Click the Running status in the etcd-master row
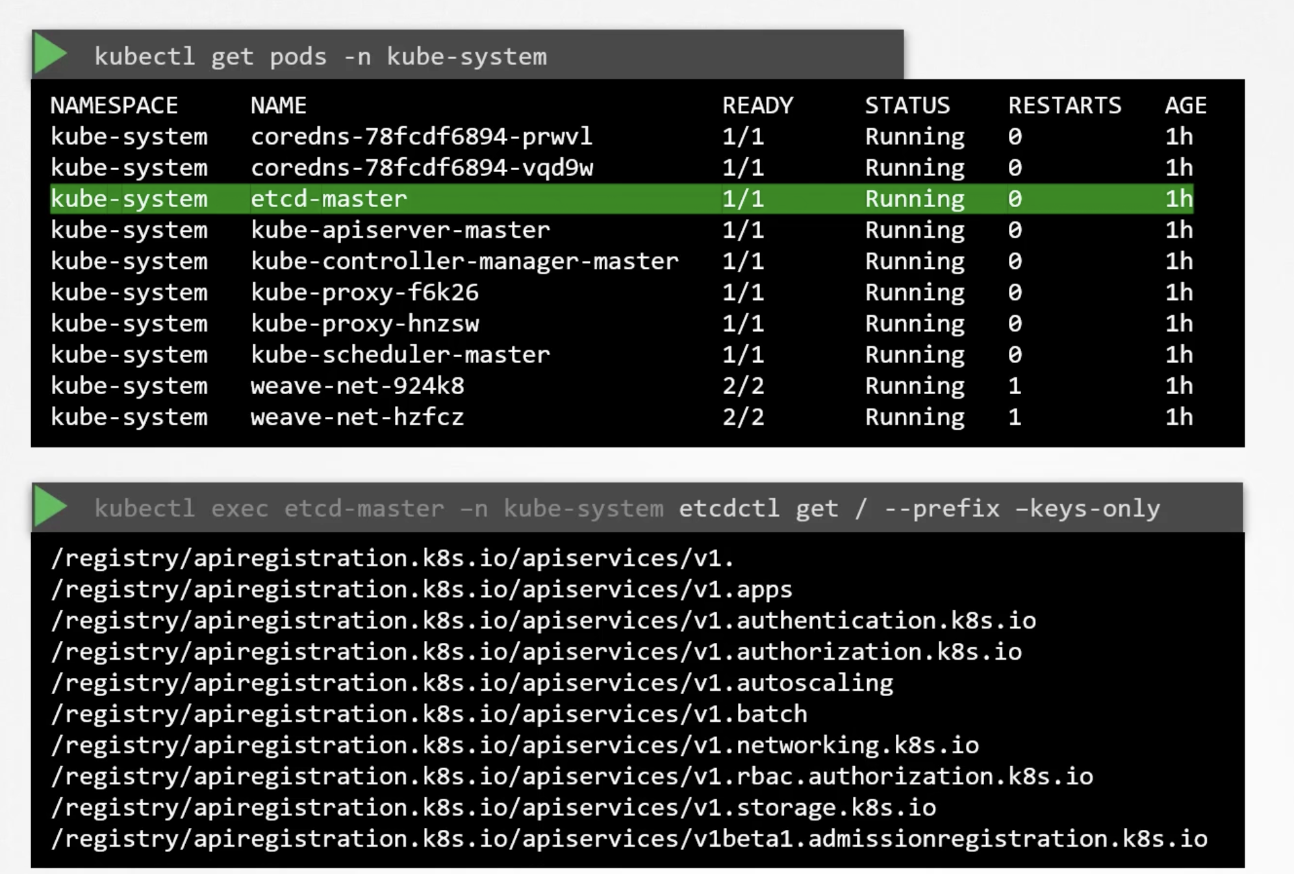 point(915,199)
